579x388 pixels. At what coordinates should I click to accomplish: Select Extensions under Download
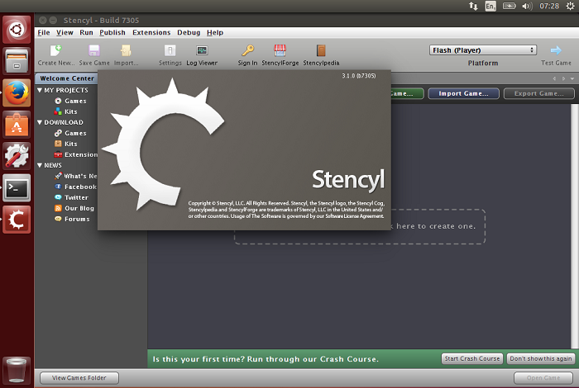tap(76, 154)
